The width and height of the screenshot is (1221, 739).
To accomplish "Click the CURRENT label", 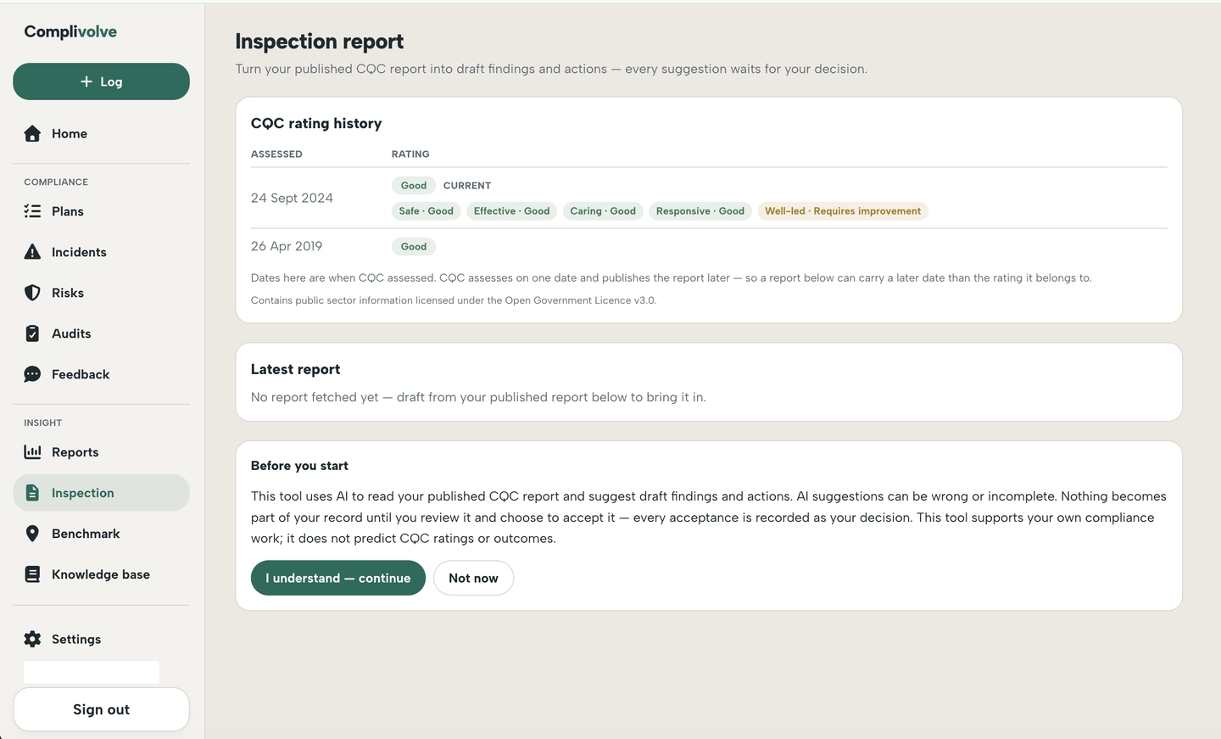I will [467, 186].
